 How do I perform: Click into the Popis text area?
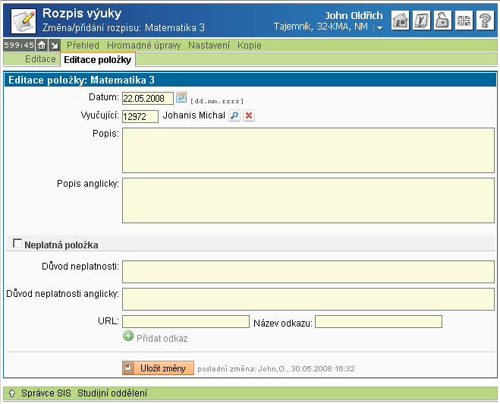pyautogui.click(x=308, y=150)
